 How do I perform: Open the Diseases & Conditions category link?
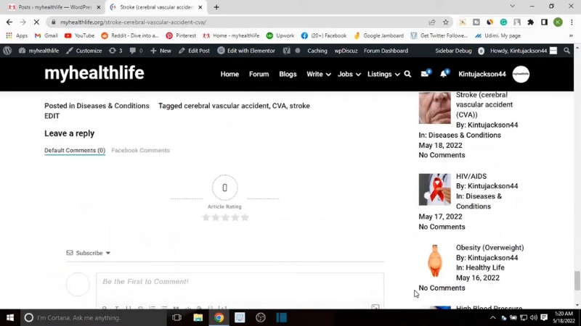pos(113,106)
